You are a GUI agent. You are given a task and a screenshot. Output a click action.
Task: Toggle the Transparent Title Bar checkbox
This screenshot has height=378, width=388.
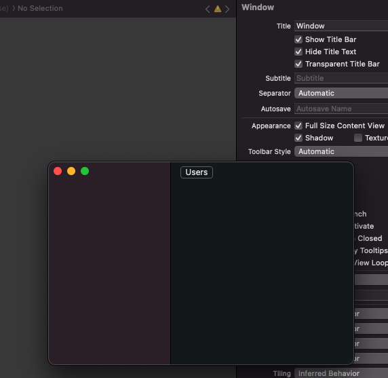click(298, 64)
